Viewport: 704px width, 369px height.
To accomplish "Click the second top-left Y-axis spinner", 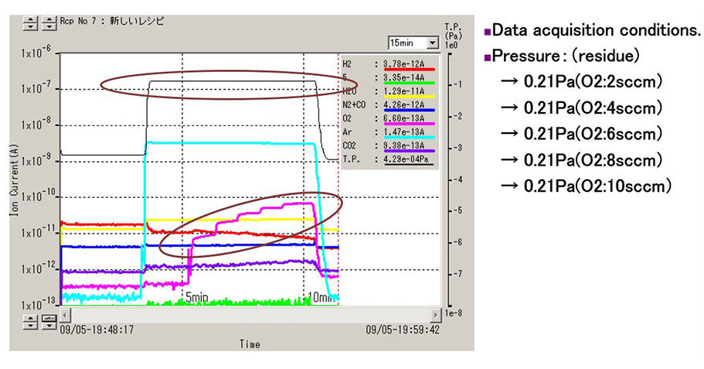I will [48, 22].
